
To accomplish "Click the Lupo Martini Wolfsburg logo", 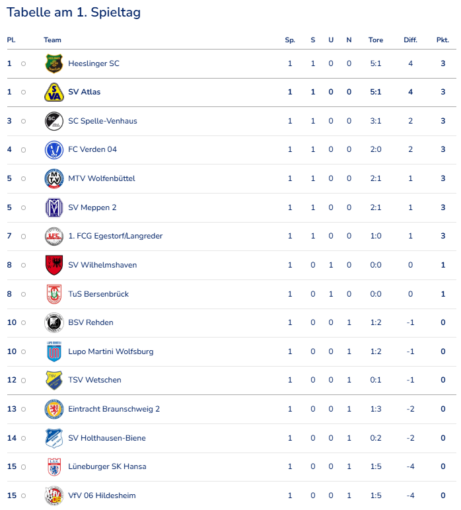I will click(54, 351).
